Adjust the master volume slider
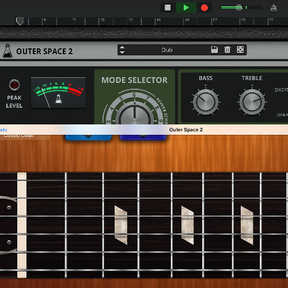The width and height of the screenshot is (288, 288). (241, 7)
